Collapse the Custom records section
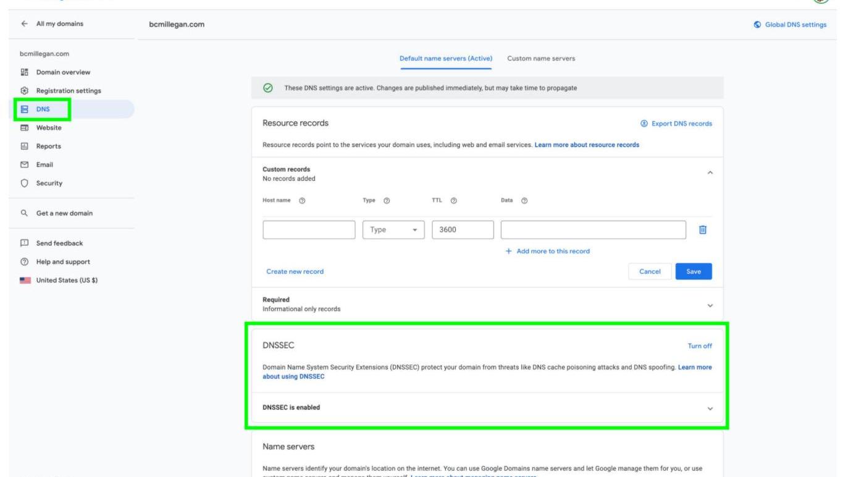The width and height of the screenshot is (843, 477). (x=710, y=173)
